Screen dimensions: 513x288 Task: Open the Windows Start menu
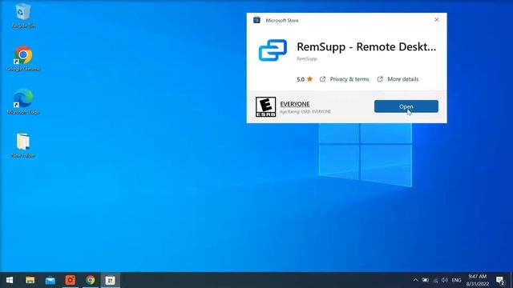[x=10, y=280]
